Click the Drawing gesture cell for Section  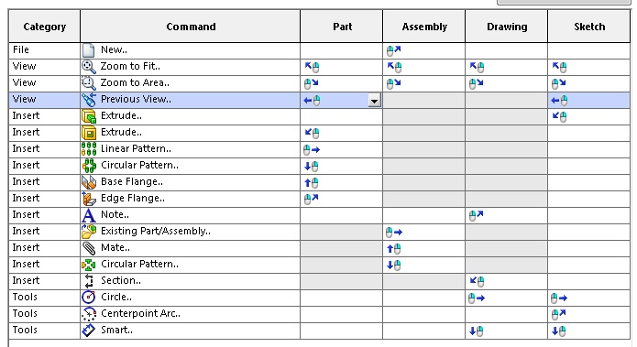(x=506, y=281)
